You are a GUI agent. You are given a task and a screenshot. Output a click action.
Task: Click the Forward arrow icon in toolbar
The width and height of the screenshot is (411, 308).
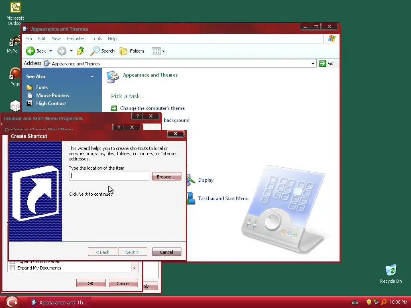[62, 51]
